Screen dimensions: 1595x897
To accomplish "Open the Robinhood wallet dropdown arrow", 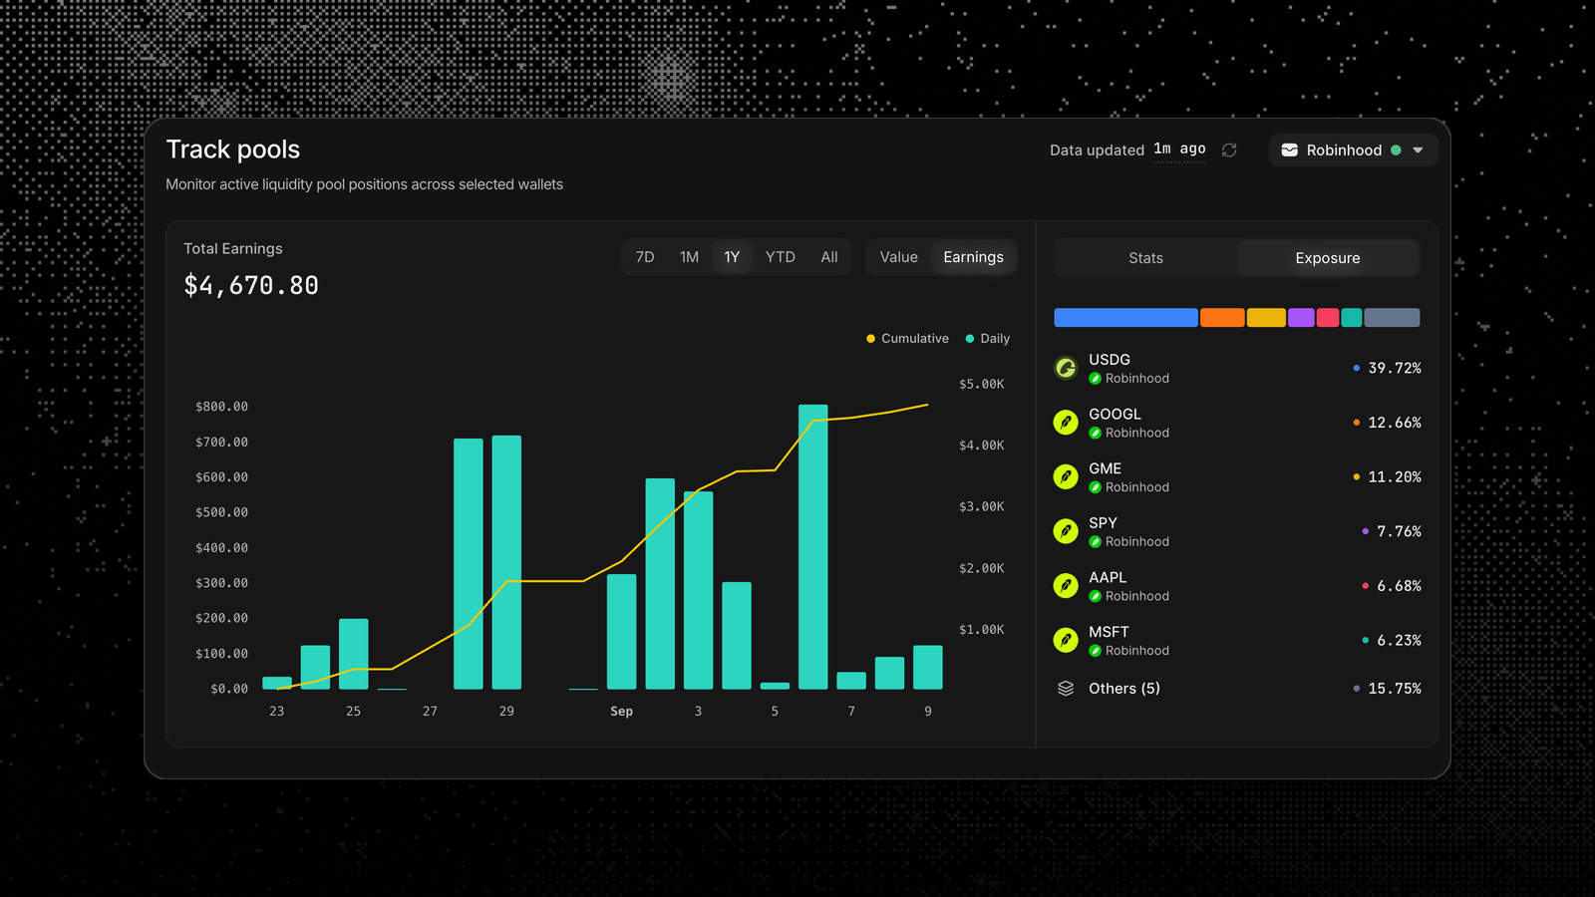I will pyautogui.click(x=1418, y=149).
